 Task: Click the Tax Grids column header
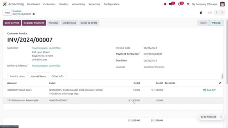tap(170, 83)
